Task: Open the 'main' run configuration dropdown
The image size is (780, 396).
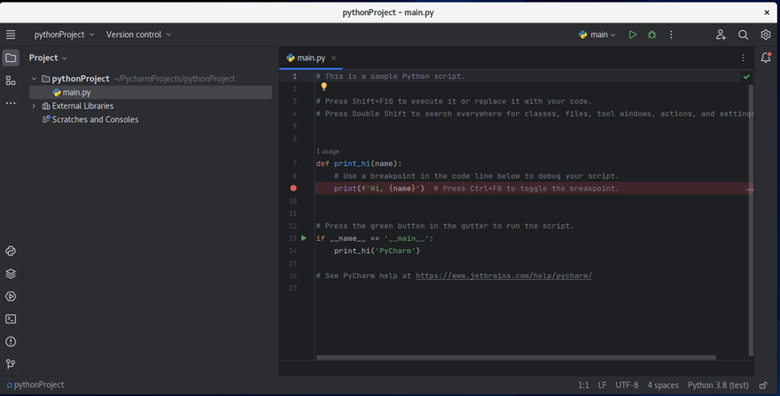Action: point(597,35)
